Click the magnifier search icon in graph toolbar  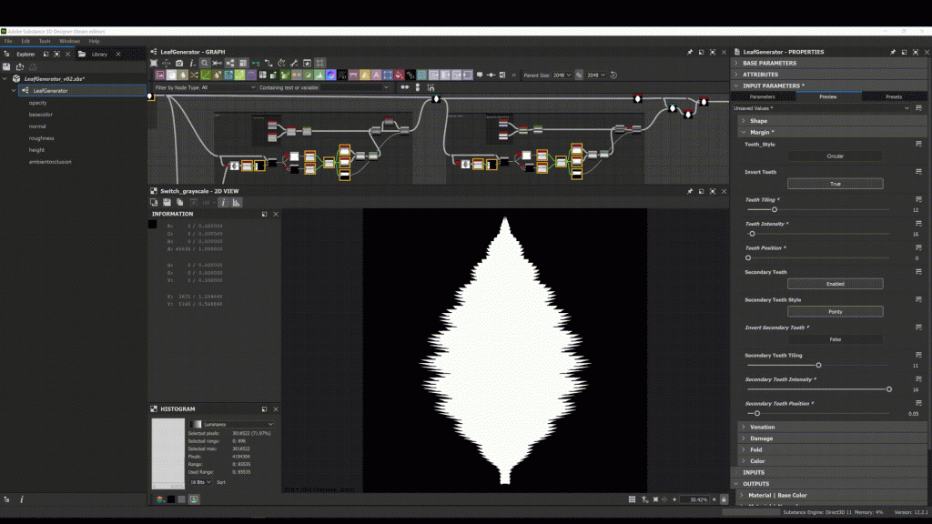coord(203,63)
